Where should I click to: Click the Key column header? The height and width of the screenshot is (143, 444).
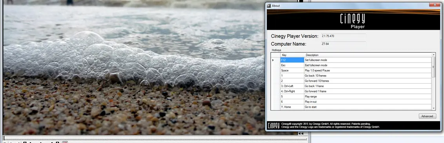[292, 55]
